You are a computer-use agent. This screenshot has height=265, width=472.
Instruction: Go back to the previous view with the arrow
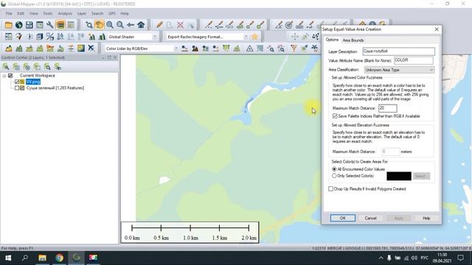[x=131, y=25]
